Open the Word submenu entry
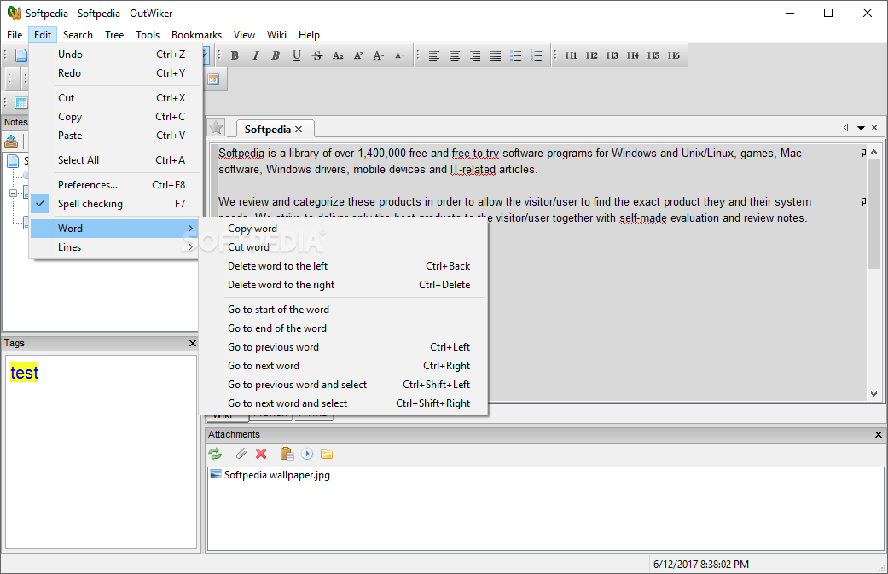 115,228
